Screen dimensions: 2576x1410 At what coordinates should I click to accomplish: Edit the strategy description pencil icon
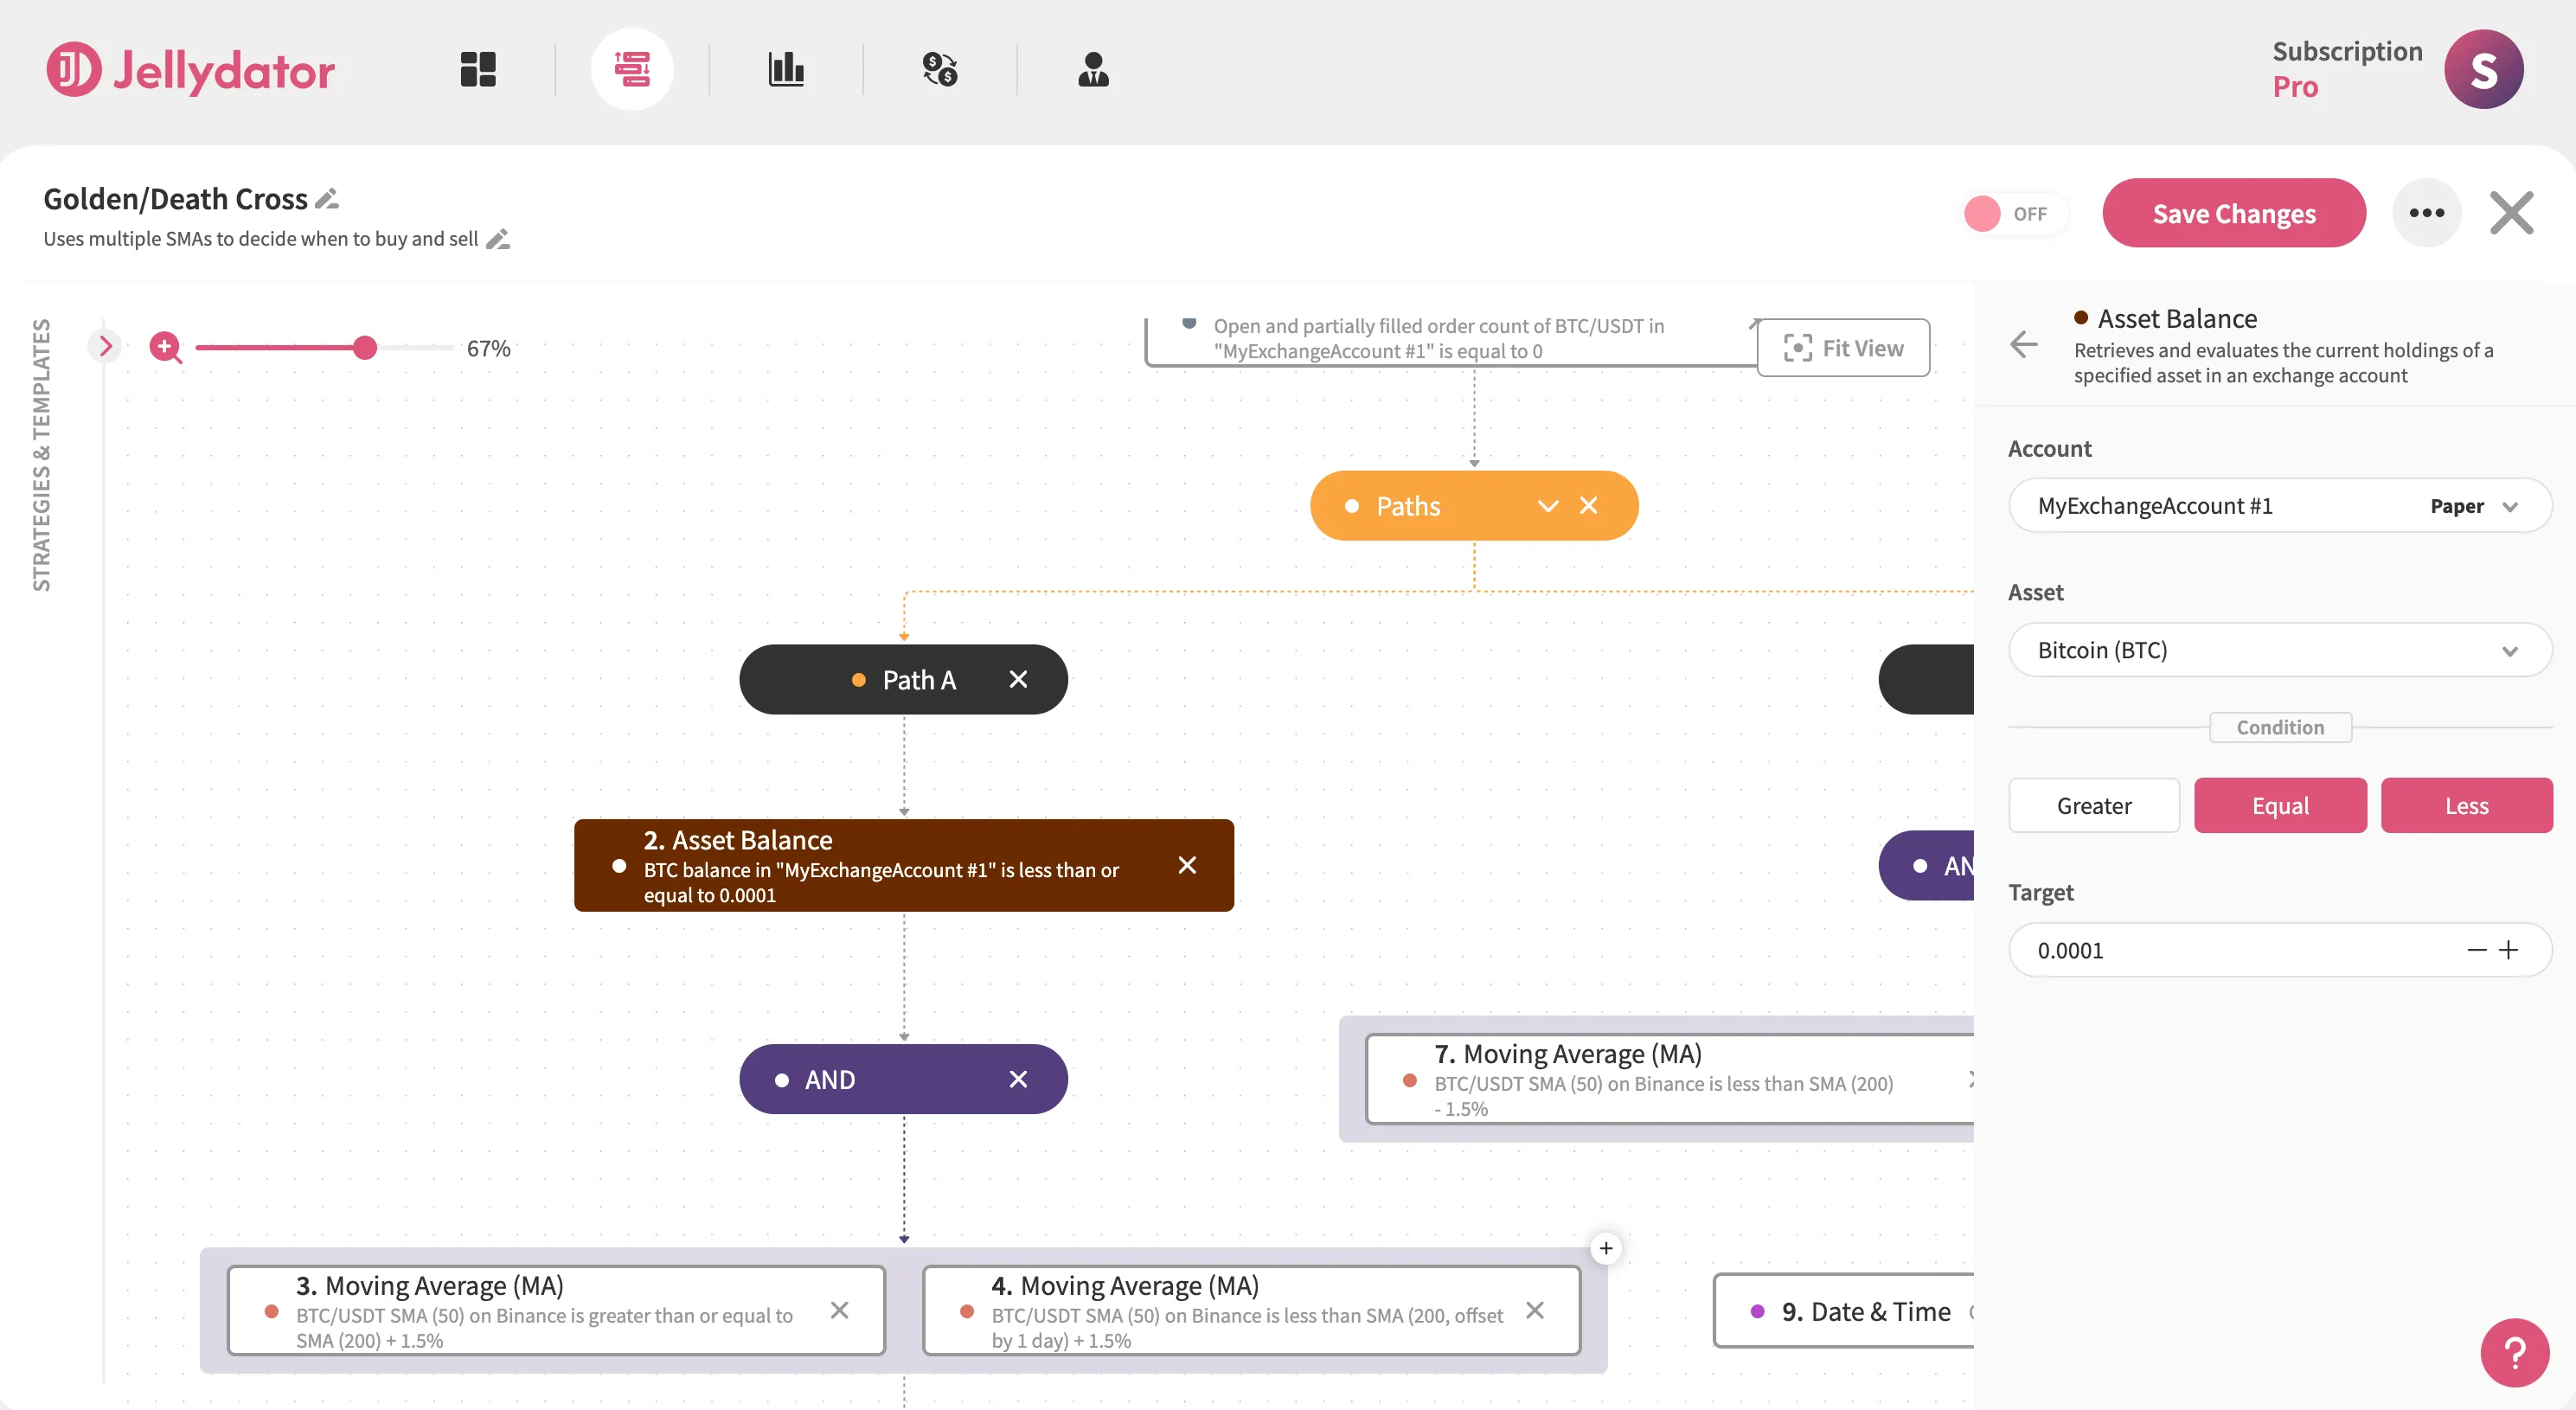click(498, 239)
